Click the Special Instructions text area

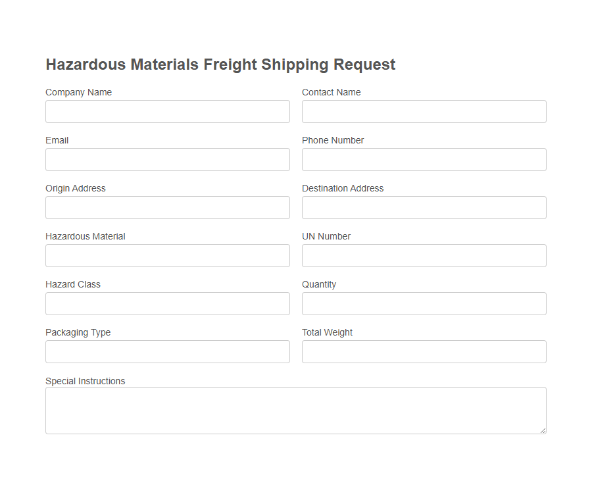295,408
